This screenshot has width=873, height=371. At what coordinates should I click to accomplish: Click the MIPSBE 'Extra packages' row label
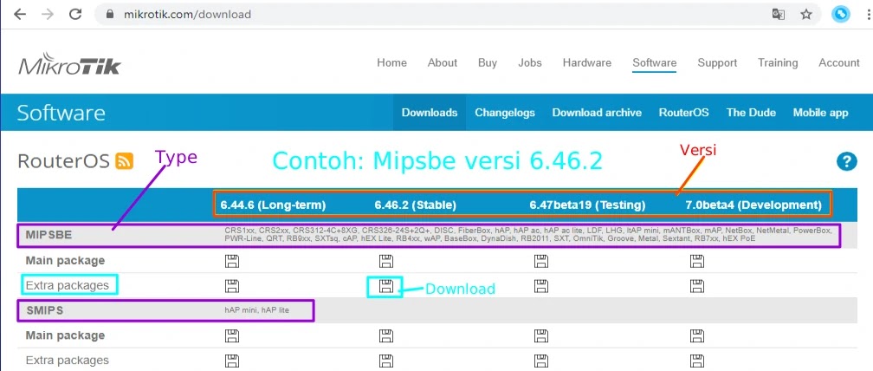tap(68, 285)
